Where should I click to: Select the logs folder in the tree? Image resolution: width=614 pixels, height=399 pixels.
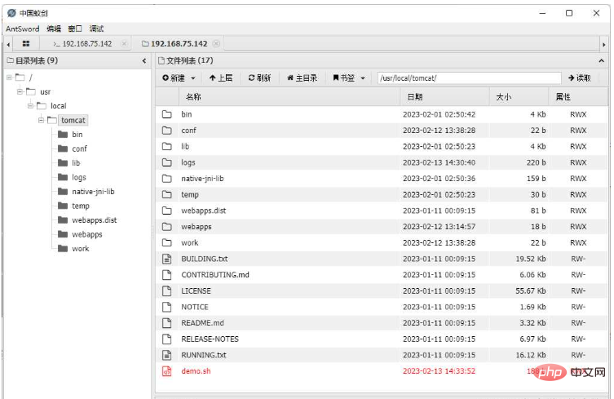point(79,177)
